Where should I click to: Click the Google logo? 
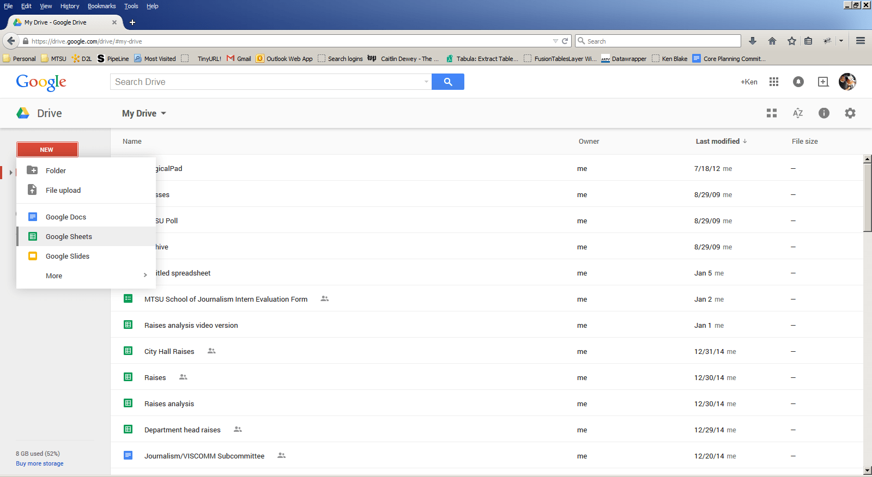pyautogui.click(x=41, y=82)
